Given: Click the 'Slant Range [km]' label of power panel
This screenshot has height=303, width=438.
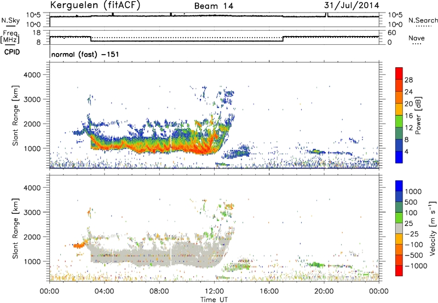Looking at the screenshot, I should click(x=15, y=115).
